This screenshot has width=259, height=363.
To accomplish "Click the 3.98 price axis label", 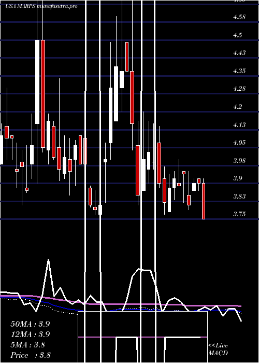I will tap(239, 160).
